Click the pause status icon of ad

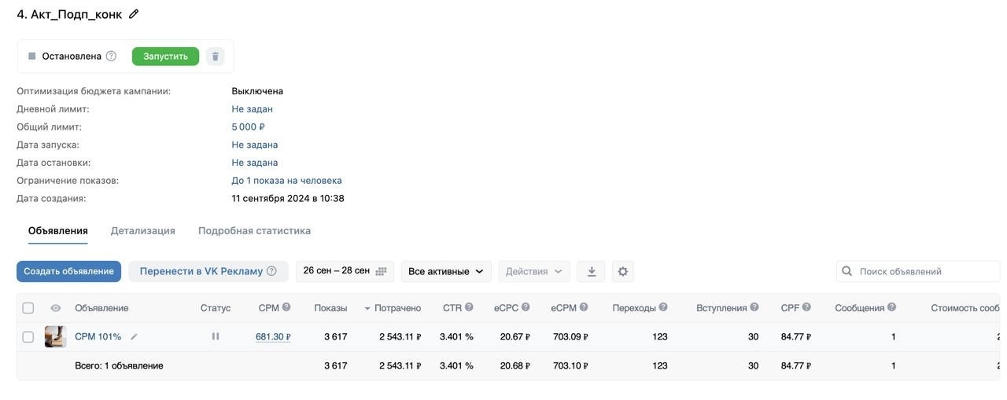[216, 336]
